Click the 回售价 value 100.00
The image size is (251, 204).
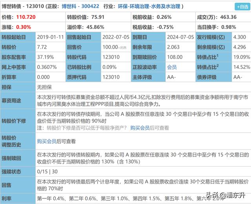(110, 47)
